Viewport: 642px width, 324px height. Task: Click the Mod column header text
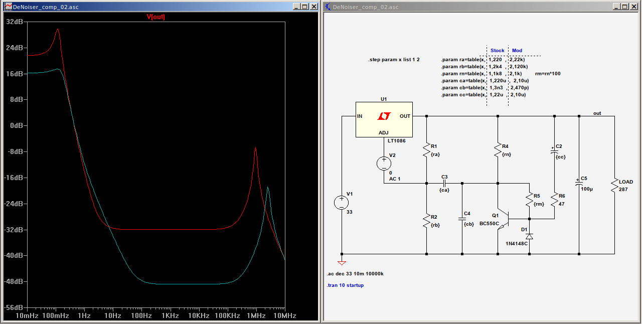point(517,51)
